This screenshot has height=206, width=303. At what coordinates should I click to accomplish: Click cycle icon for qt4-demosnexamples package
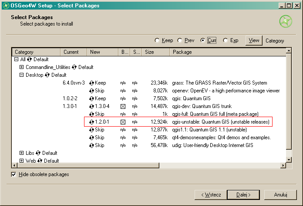point(91,137)
